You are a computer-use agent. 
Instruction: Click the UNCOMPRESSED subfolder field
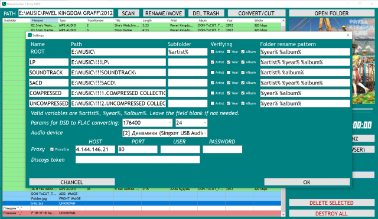coord(188,104)
